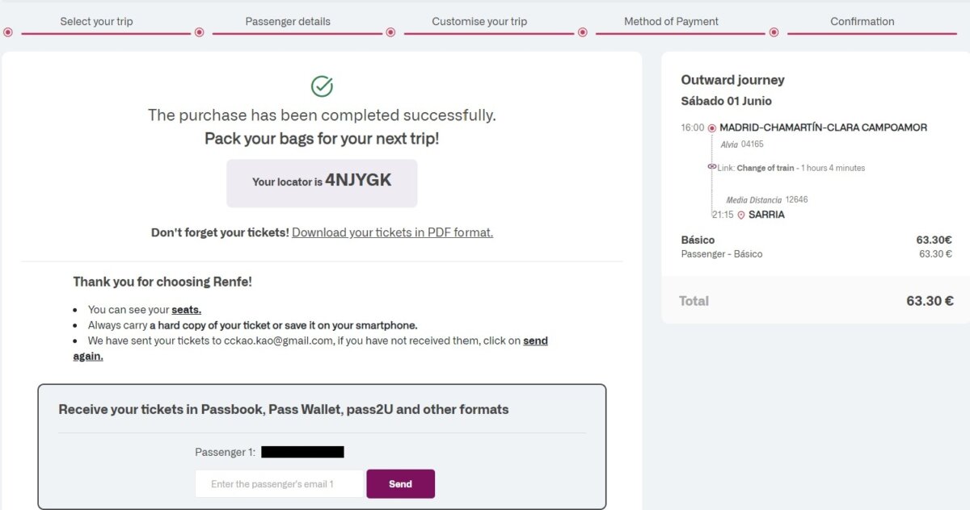The width and height of the screenshot is (970, 510).
Task: Click the locator code 4NJYGK
Action: pyautogui.click(x=358, y=181)
